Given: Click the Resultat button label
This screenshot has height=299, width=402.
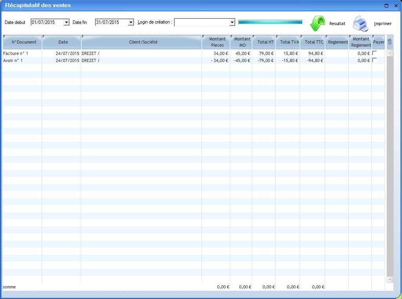Looking at the screenshot, I should point(337,24).
